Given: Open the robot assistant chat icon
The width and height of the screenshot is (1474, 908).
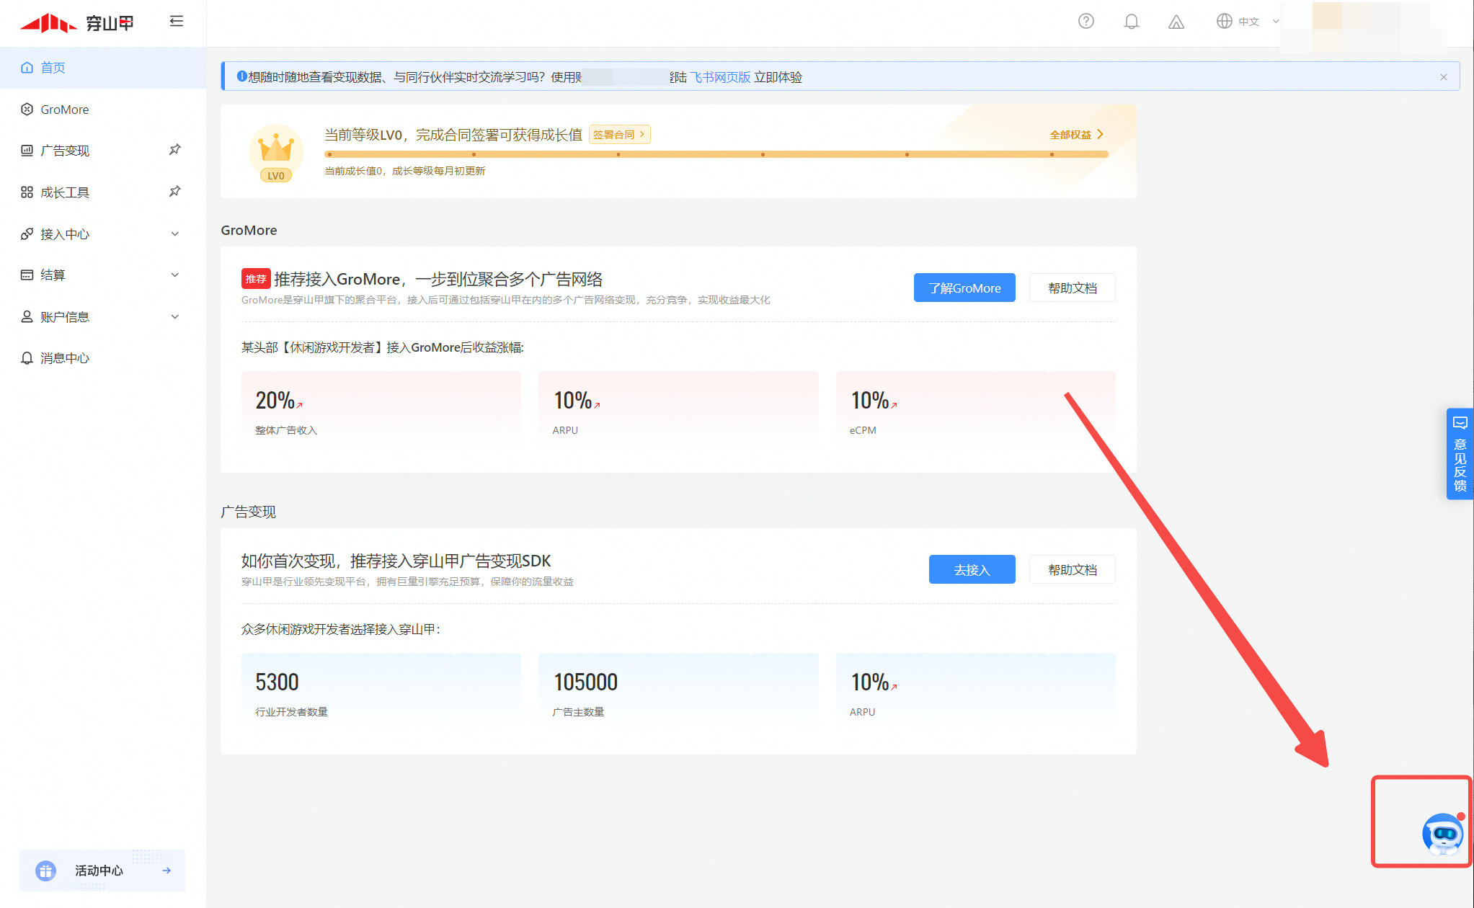Looking at the screenshot, I should tap(1443, 834).
